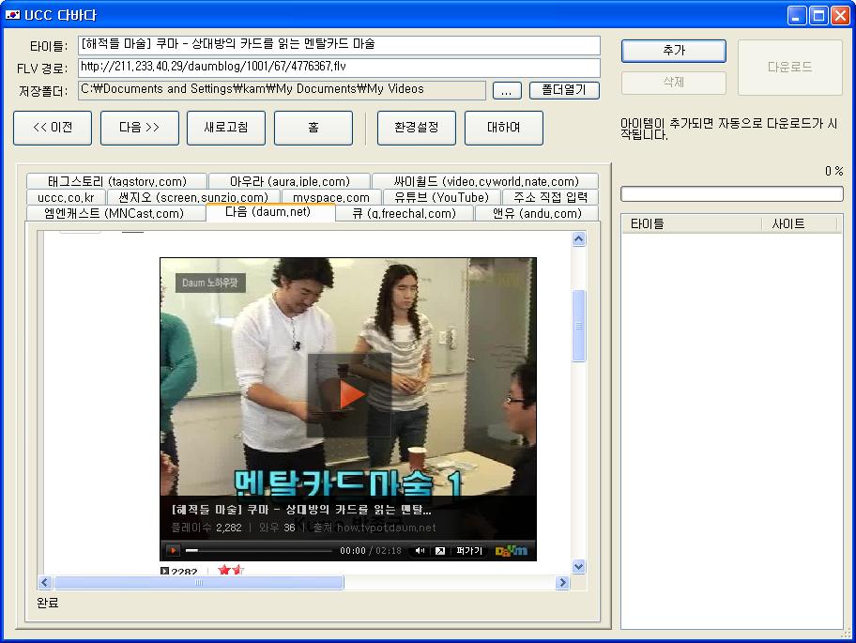Screen dimensions: 856x643
Task: Open the video in popup with arrow icon
Action: [440, 551]
